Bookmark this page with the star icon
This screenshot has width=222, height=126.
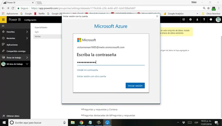(208, 8)
